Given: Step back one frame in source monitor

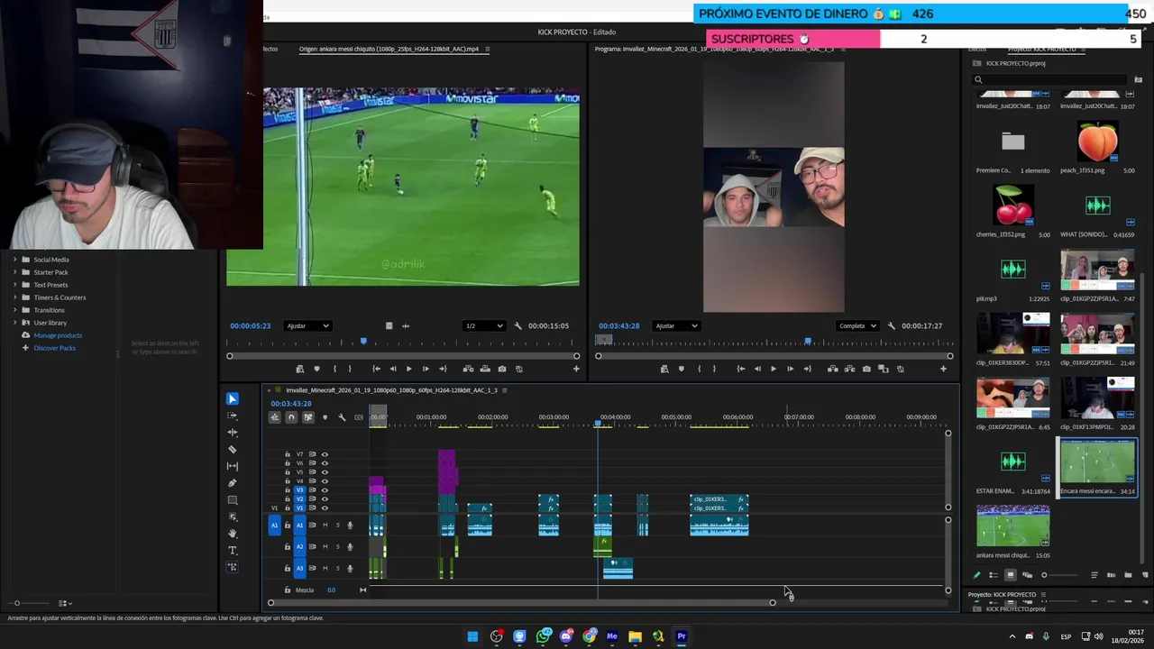Looking at the screenshot, I should click(x=392, y=369).
